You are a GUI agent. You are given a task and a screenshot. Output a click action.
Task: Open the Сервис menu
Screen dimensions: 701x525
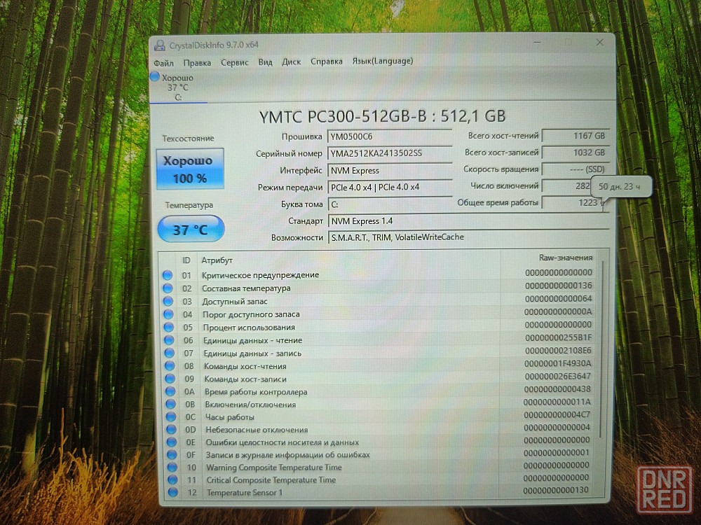click(x=234, y=62)
